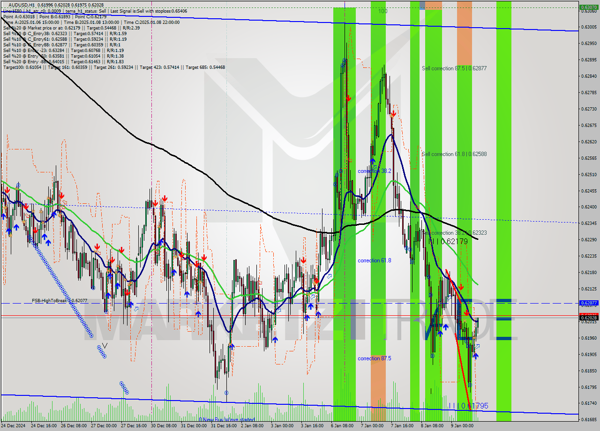Click the green 0.63070 price tag
Image resolution: width=600 pixels, height=431 pixels.
tap(588, 7)
